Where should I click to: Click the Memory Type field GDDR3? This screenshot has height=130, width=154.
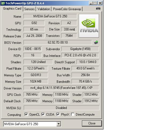pos(36,75)
